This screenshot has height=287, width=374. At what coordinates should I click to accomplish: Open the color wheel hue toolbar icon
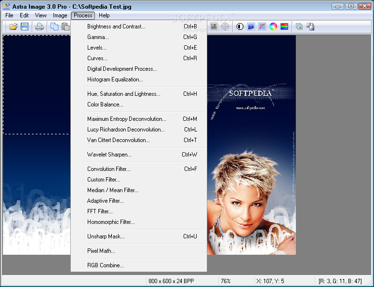tap(273, 26)
